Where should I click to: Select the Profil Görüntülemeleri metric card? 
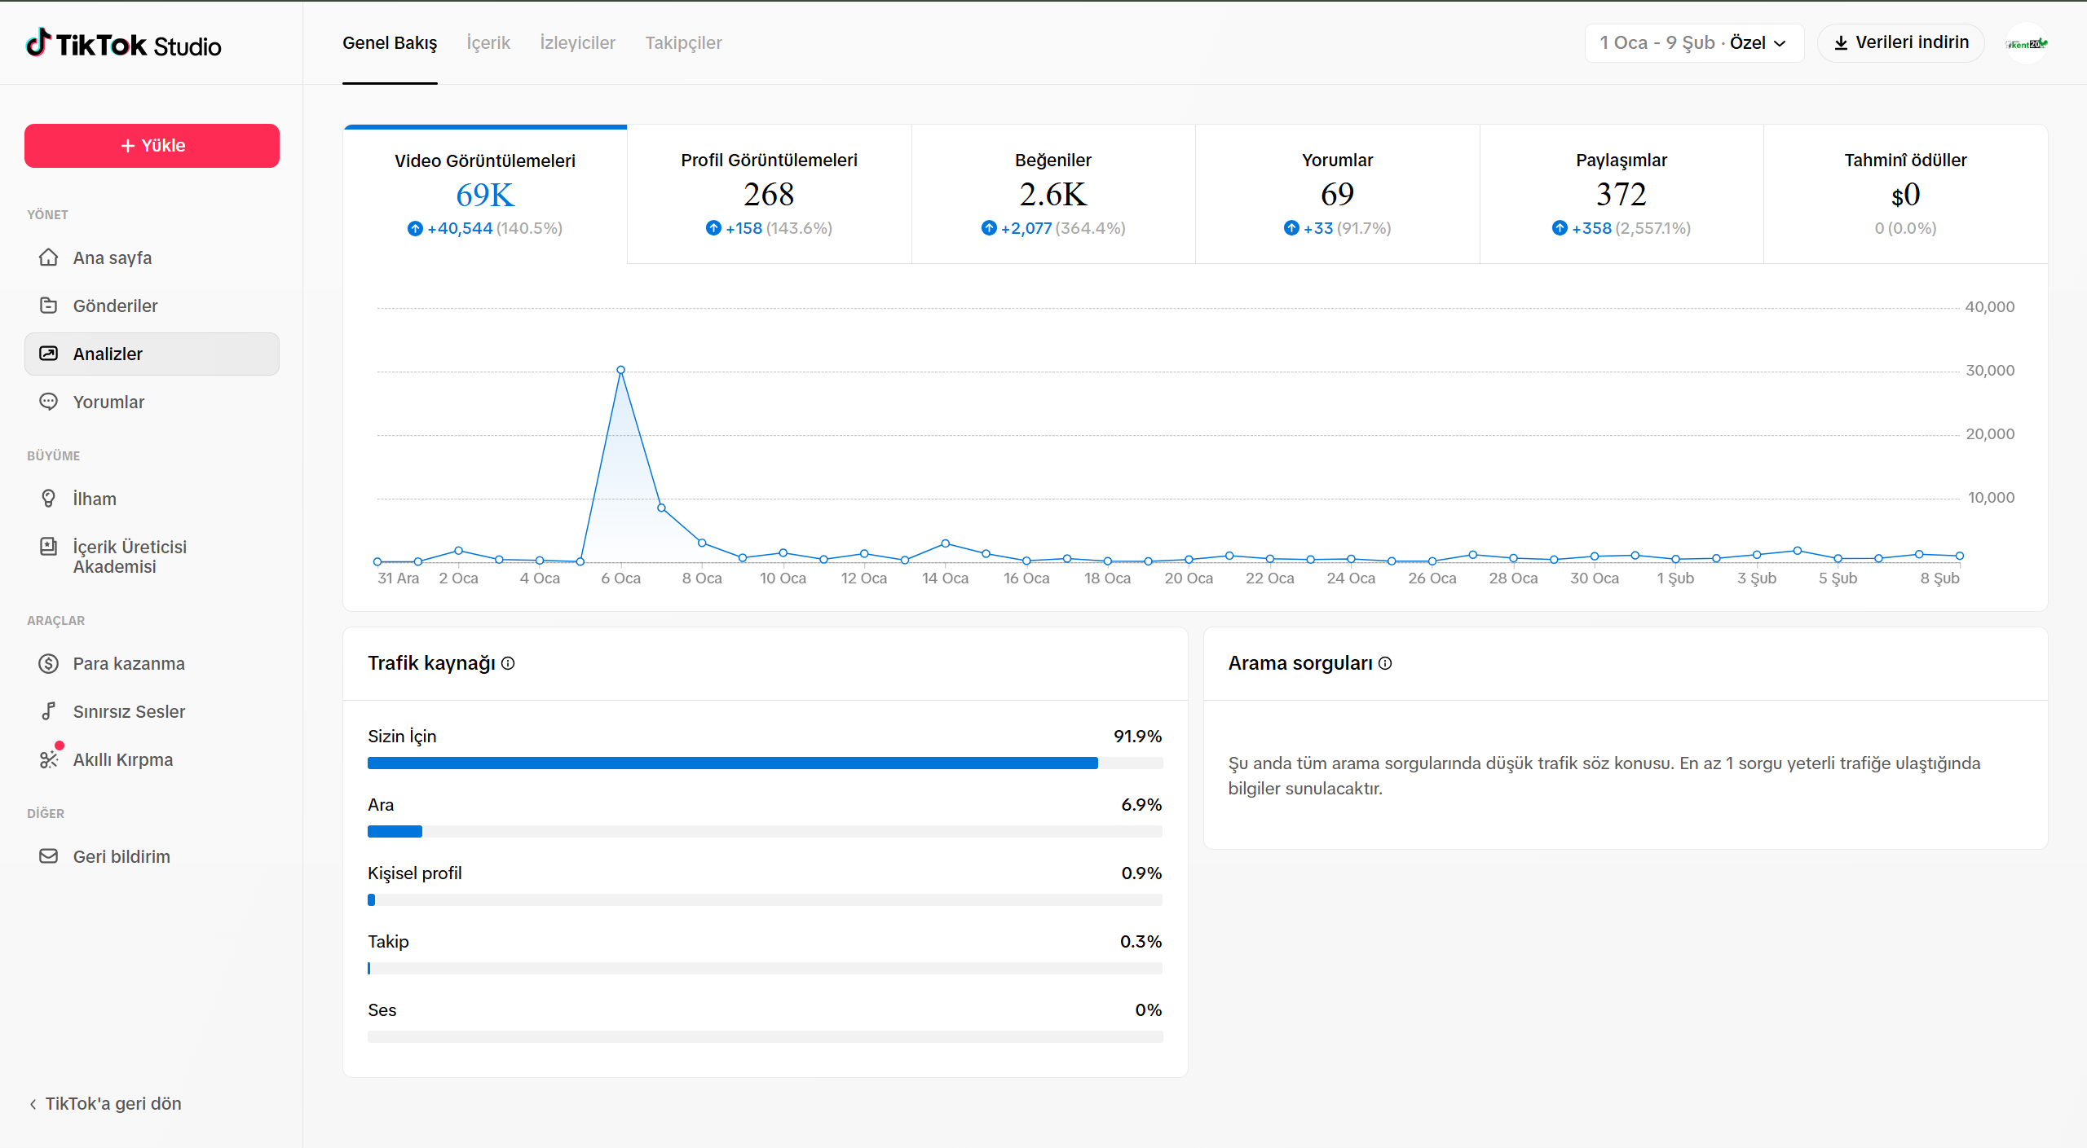[x=769, y=194]
